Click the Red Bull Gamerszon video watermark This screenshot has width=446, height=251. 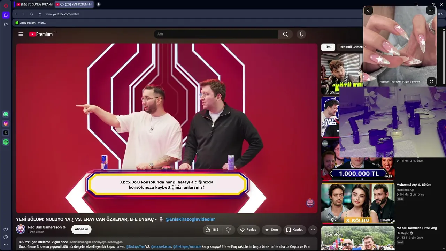coord(310,203)
